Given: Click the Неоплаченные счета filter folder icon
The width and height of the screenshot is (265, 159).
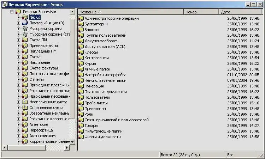Looking at the screenshot, I should tap(25, 102).
